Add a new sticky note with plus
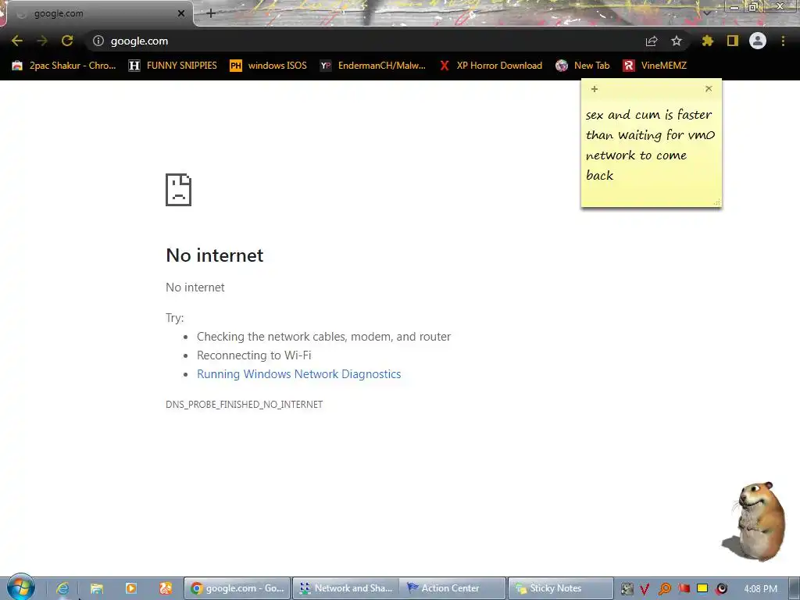The width and height of the screenshot is (800, 600). point(595,89)
